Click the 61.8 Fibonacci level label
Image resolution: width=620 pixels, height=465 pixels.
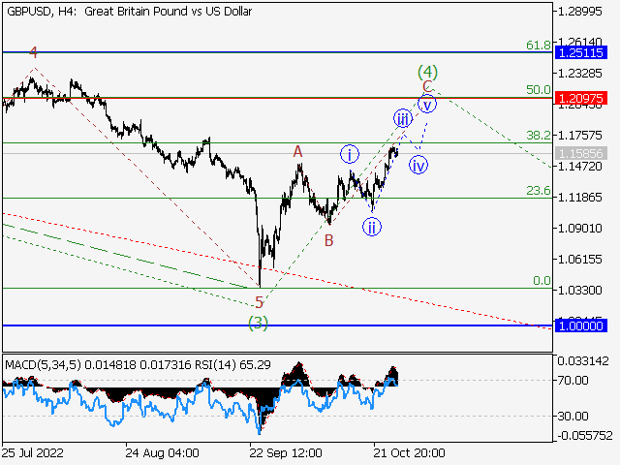(539, 46)
